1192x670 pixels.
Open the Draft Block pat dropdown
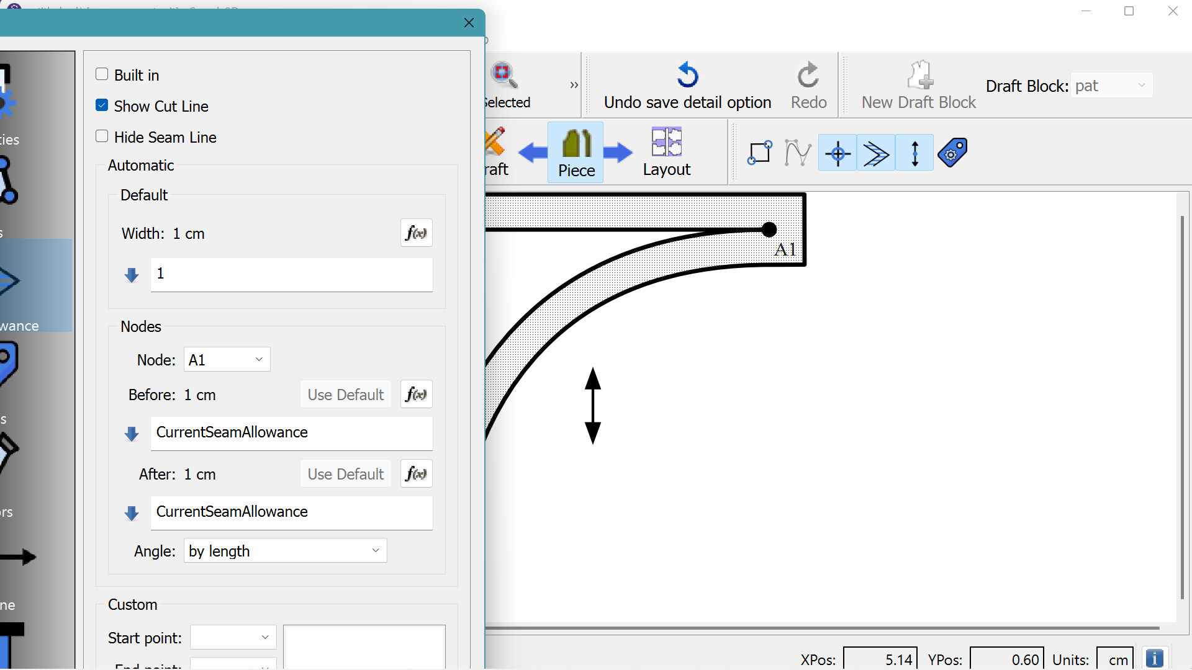1111,86
